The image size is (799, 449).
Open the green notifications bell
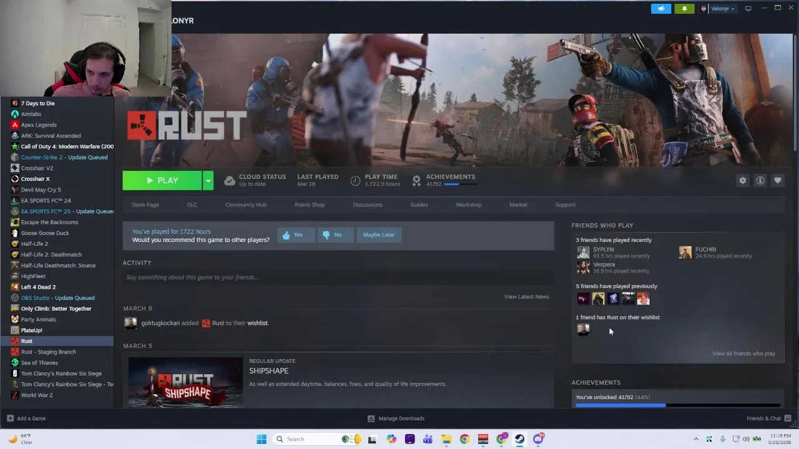[x=684, y=9]
